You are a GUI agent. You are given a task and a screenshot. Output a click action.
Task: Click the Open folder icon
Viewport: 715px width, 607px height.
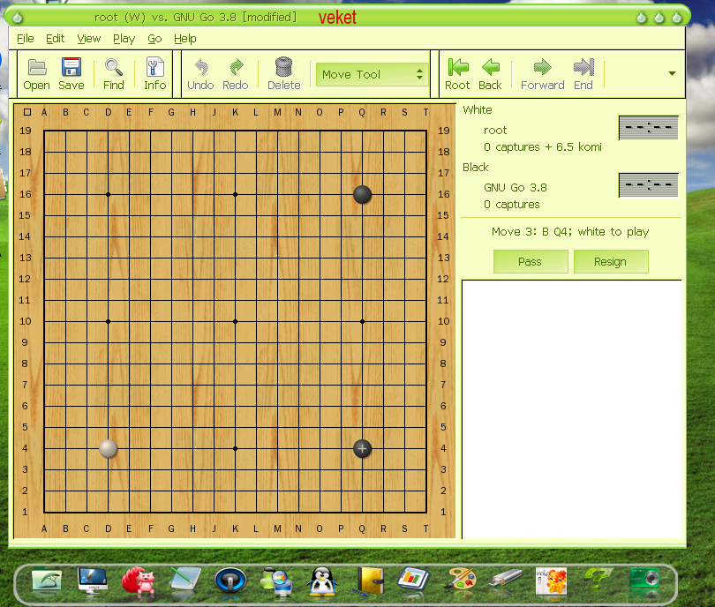pos(36,74)
